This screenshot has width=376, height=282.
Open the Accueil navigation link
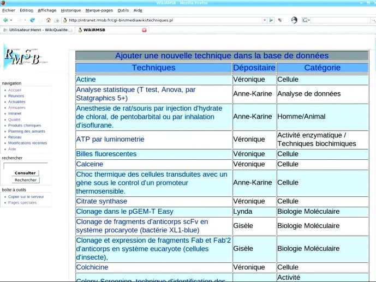point(15,90)
